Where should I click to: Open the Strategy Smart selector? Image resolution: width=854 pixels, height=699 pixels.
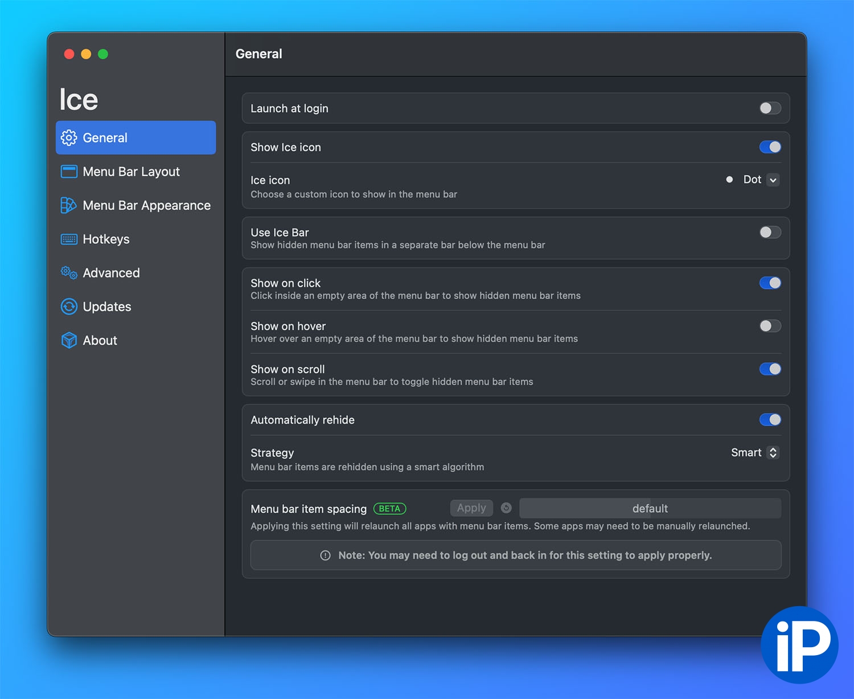(755, 452)
